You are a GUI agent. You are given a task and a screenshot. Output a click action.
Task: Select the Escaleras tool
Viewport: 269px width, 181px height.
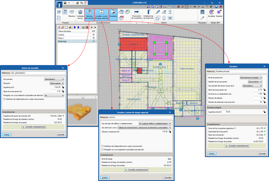tap(113, 15)
